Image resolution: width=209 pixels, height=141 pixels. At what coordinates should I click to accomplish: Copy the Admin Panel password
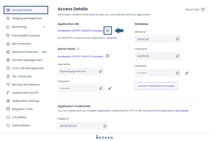101,88
